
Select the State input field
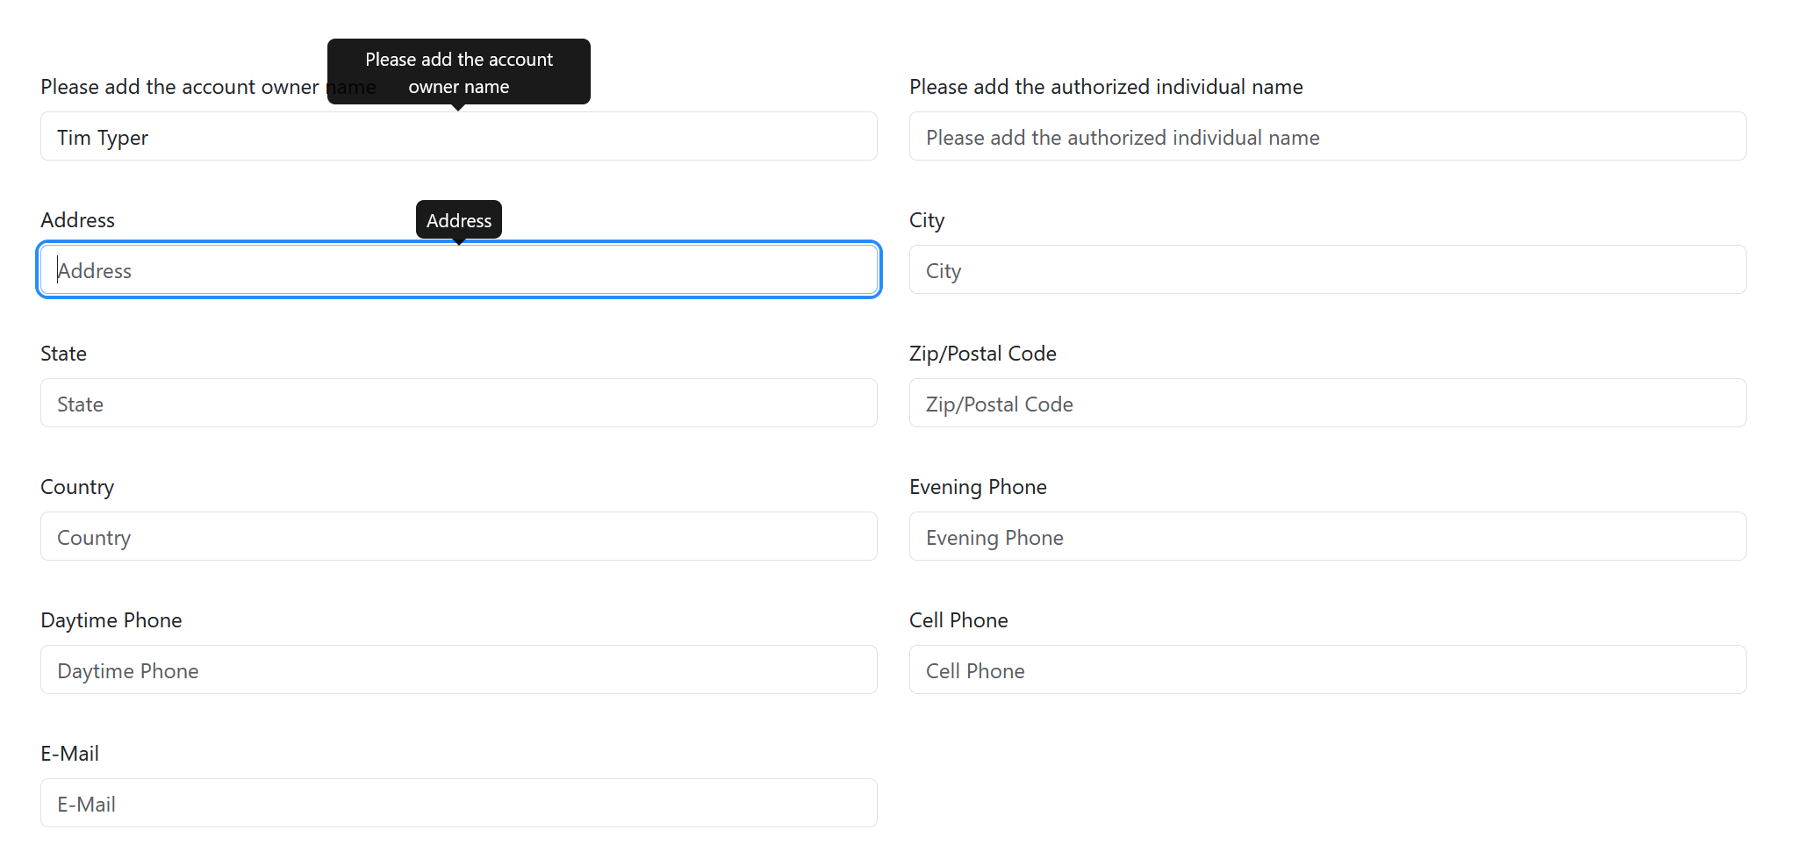tap(458, 403)
